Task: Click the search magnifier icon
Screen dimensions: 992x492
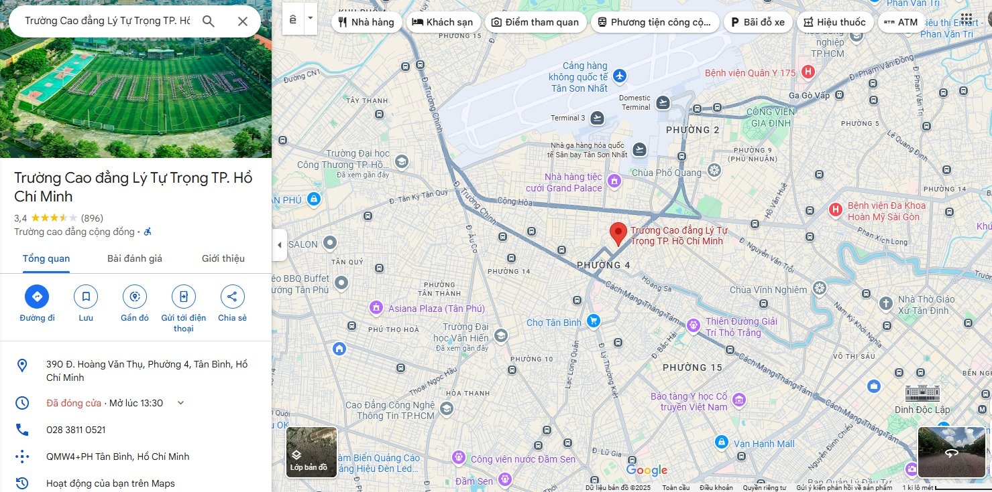Action: pos(209,21)
